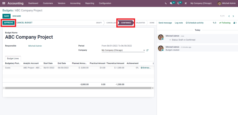This screenshot has height=115, width=238.
Task: Sort by Start Date column header
Action: pos(48,63)
